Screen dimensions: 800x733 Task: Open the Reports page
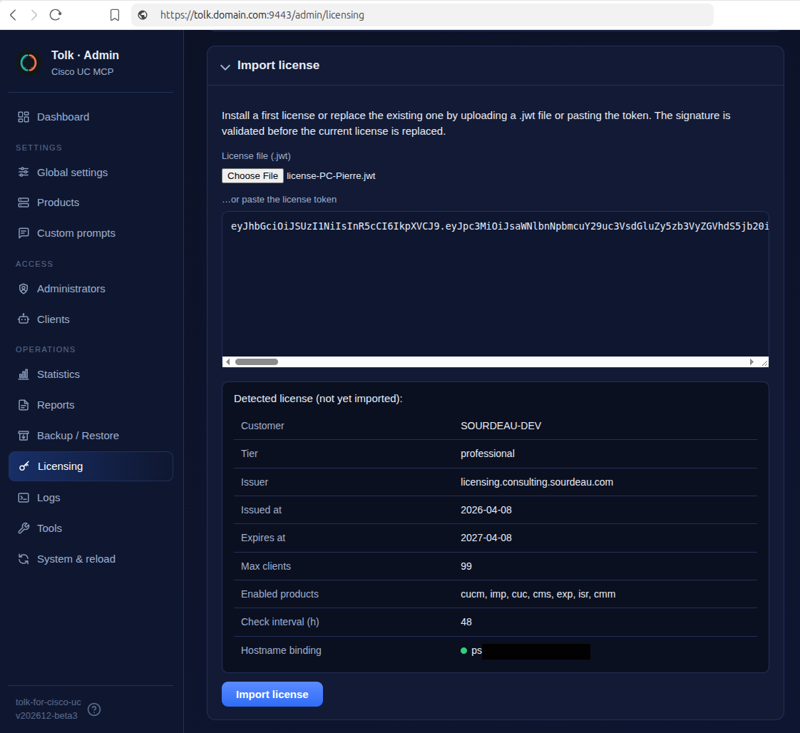pos(91,405)
